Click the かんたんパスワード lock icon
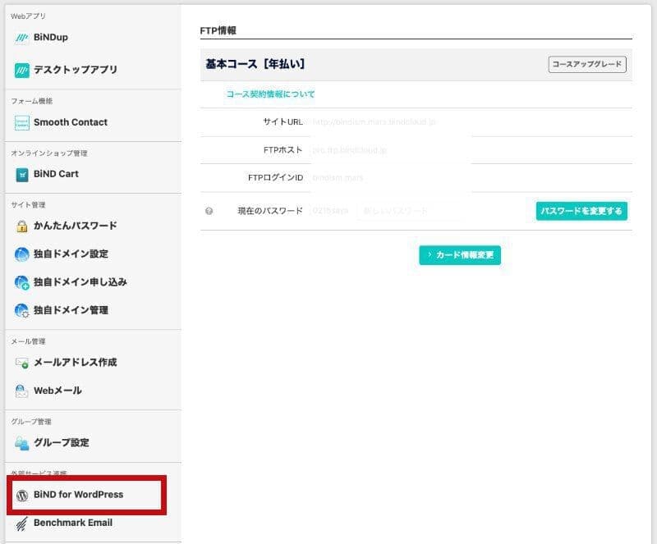 22,226
